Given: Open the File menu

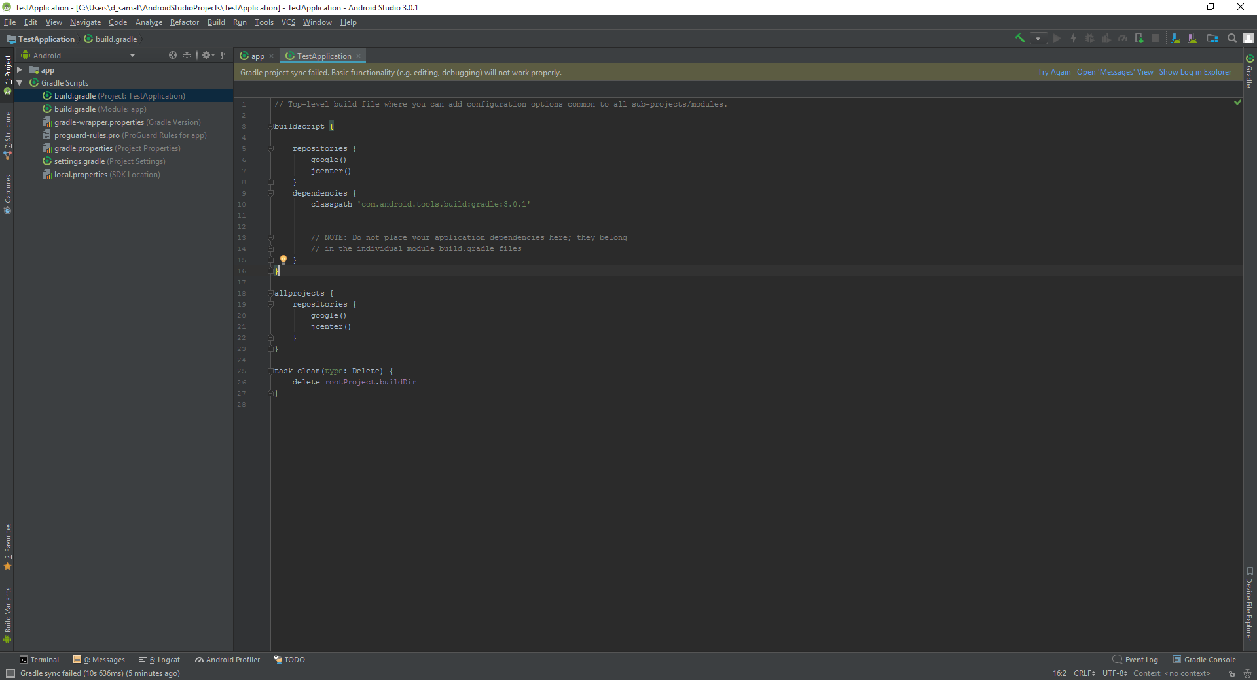Looking at the screenshot, I should (x=10, y=22).
